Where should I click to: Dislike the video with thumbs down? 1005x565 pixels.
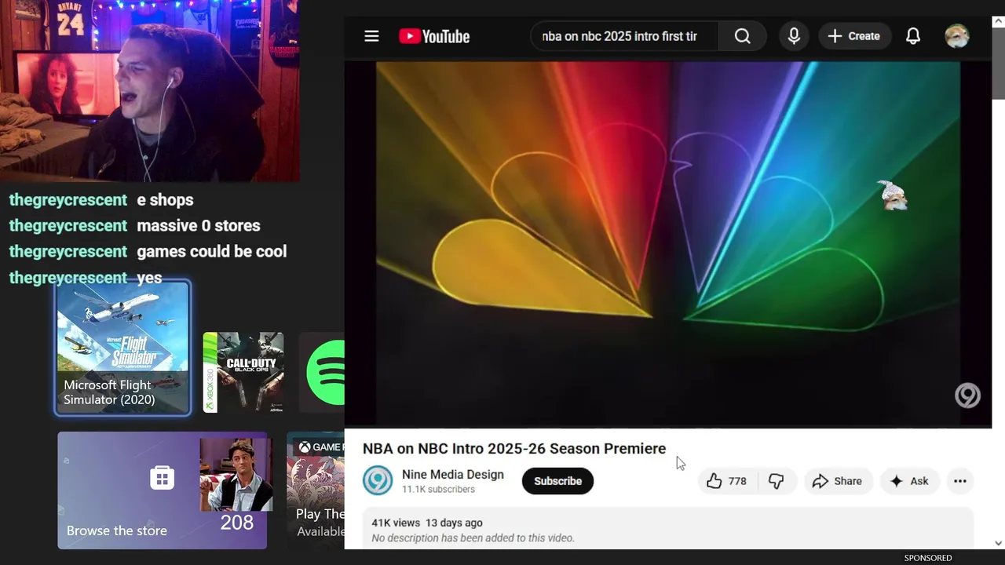(777, 481)
